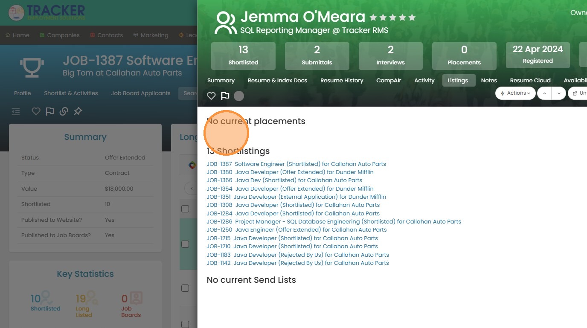Open JOB-1380 Java Developer listing link
This screenshot has height=328, width=587.
click(x=290, y=172)
